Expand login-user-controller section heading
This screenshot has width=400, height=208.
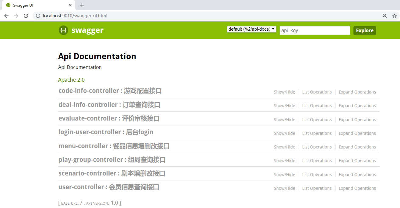click(x=106, y=132)
